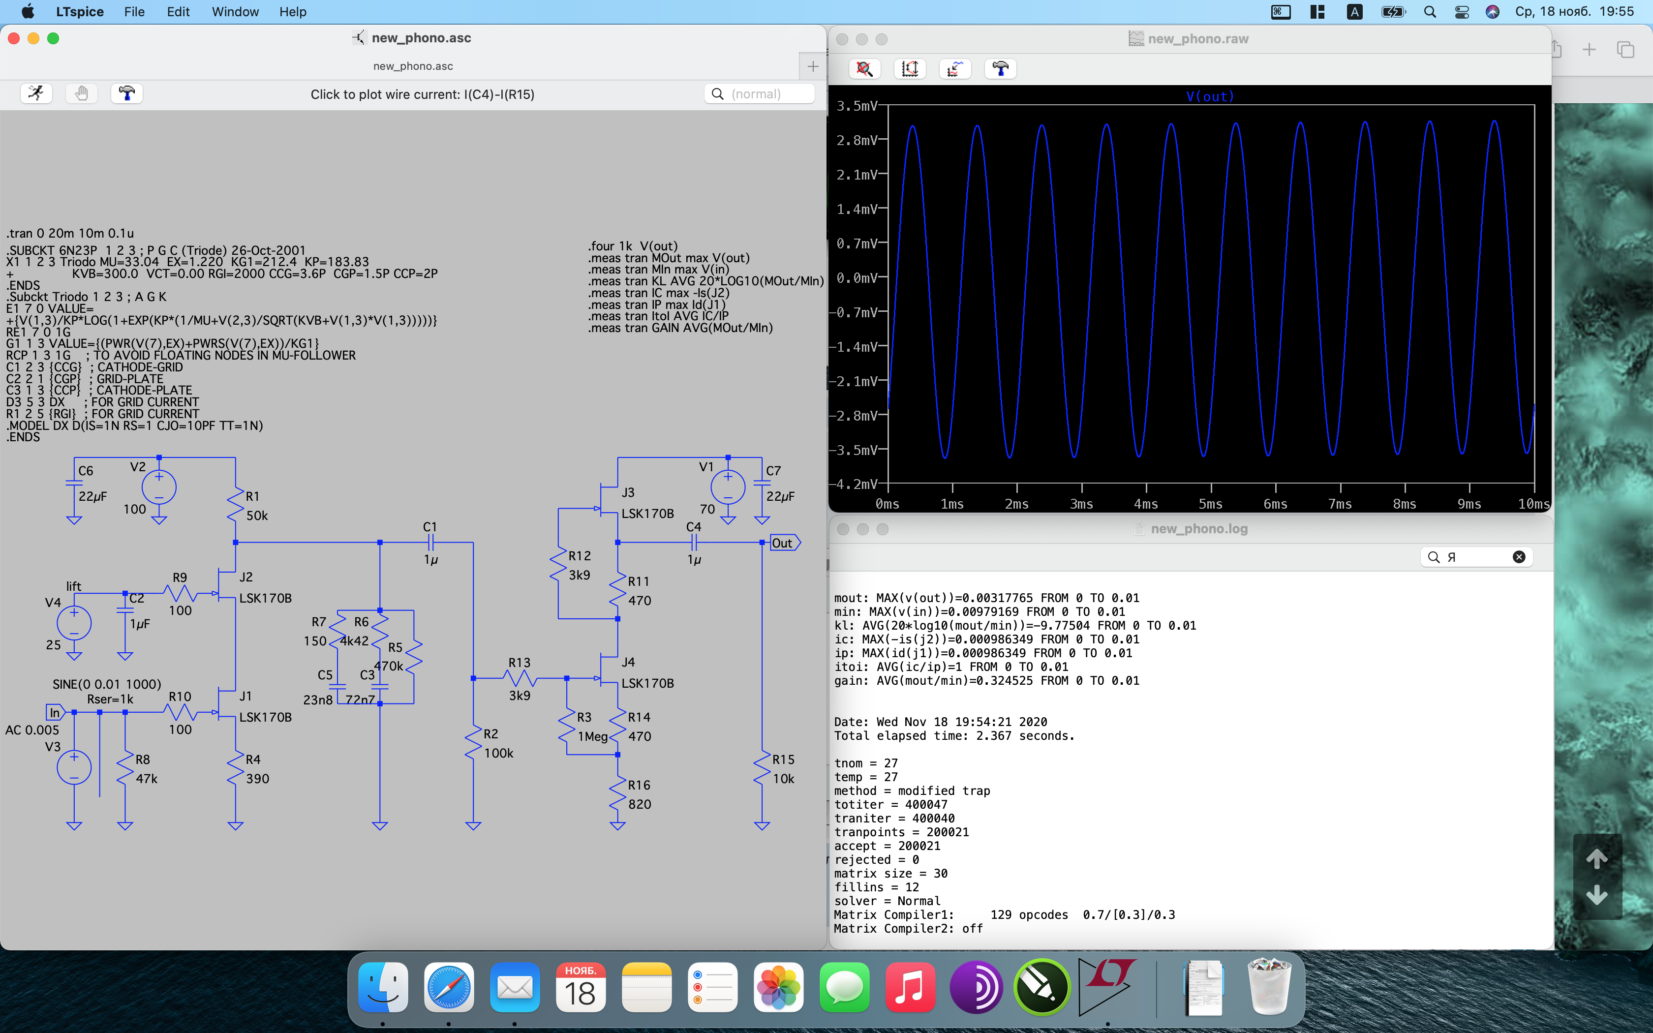Click the up arrow navigation button
Viewport: 1653px width, 1033px height.
click(1596, 859)
